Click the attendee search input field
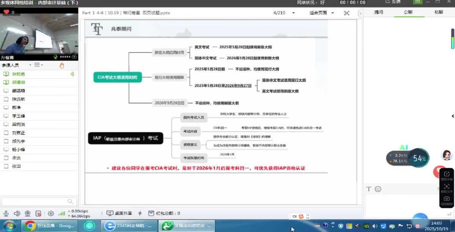455x232 pixels. pos(34,202)
